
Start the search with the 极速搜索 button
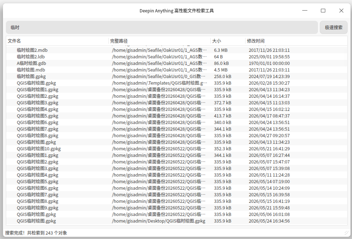(x=334, y=27)
